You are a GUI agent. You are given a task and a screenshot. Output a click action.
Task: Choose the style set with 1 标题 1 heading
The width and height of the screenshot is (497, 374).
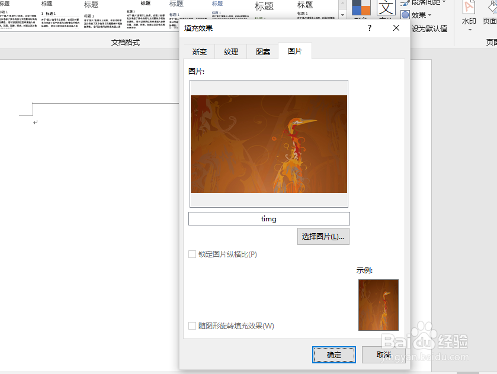60,14
